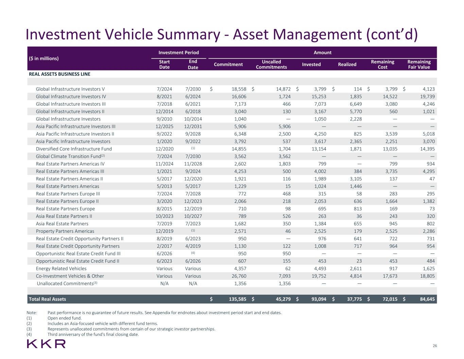
Task: Click the "Unallocated Commitments" row label
Action: click(x=67, y=284)
